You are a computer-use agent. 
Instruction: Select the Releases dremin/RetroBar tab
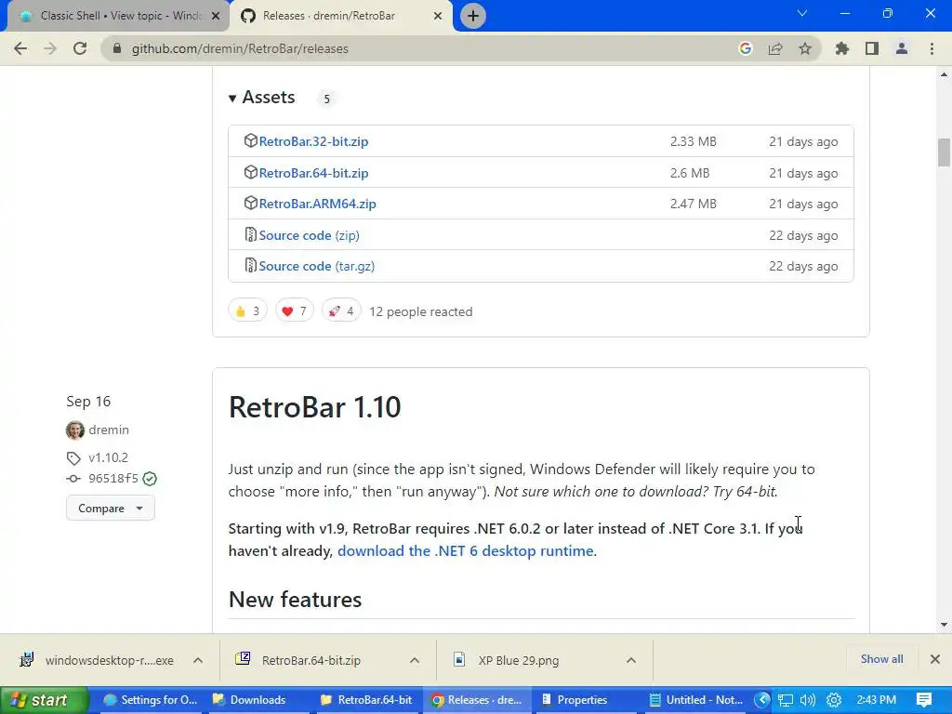click(x=340, y=16)
